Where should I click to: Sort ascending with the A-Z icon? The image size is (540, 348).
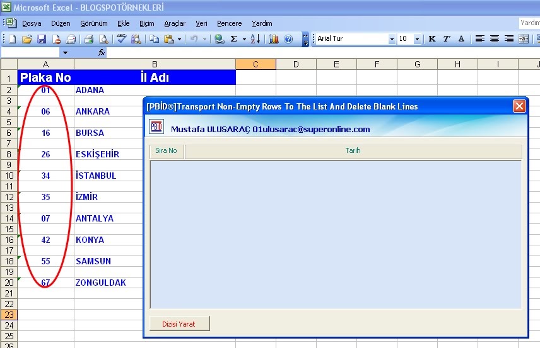255,39
